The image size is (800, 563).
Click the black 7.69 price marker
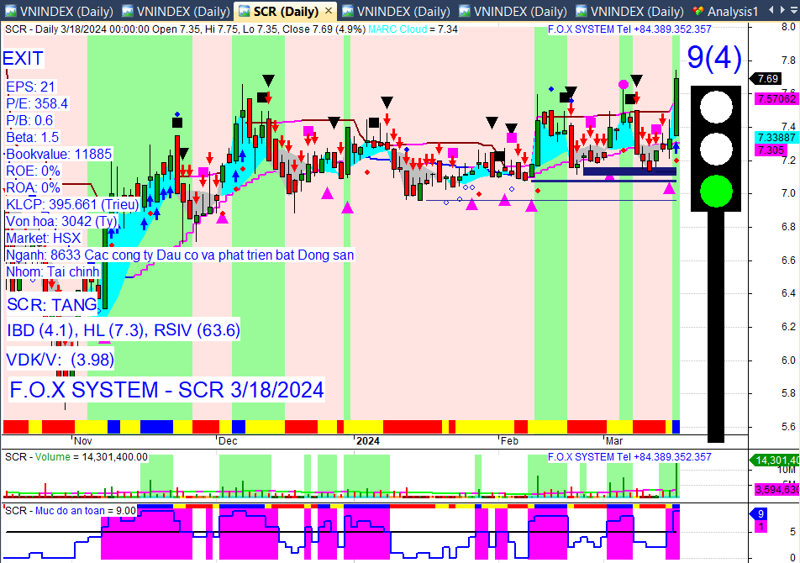pyautogui.click(x=766, y=78)
